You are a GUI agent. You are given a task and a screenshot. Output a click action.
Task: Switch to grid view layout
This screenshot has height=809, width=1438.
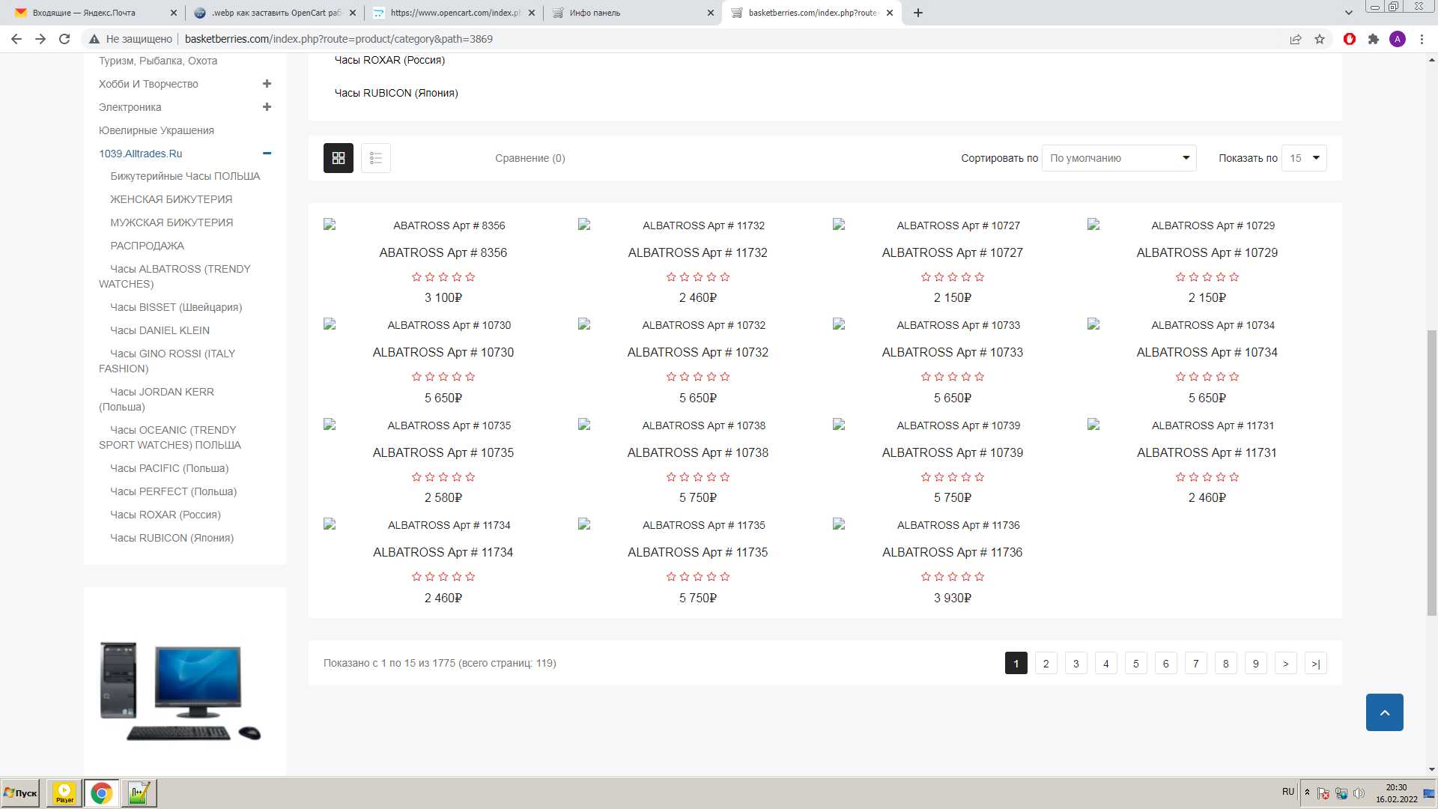[x=339, y=158]
